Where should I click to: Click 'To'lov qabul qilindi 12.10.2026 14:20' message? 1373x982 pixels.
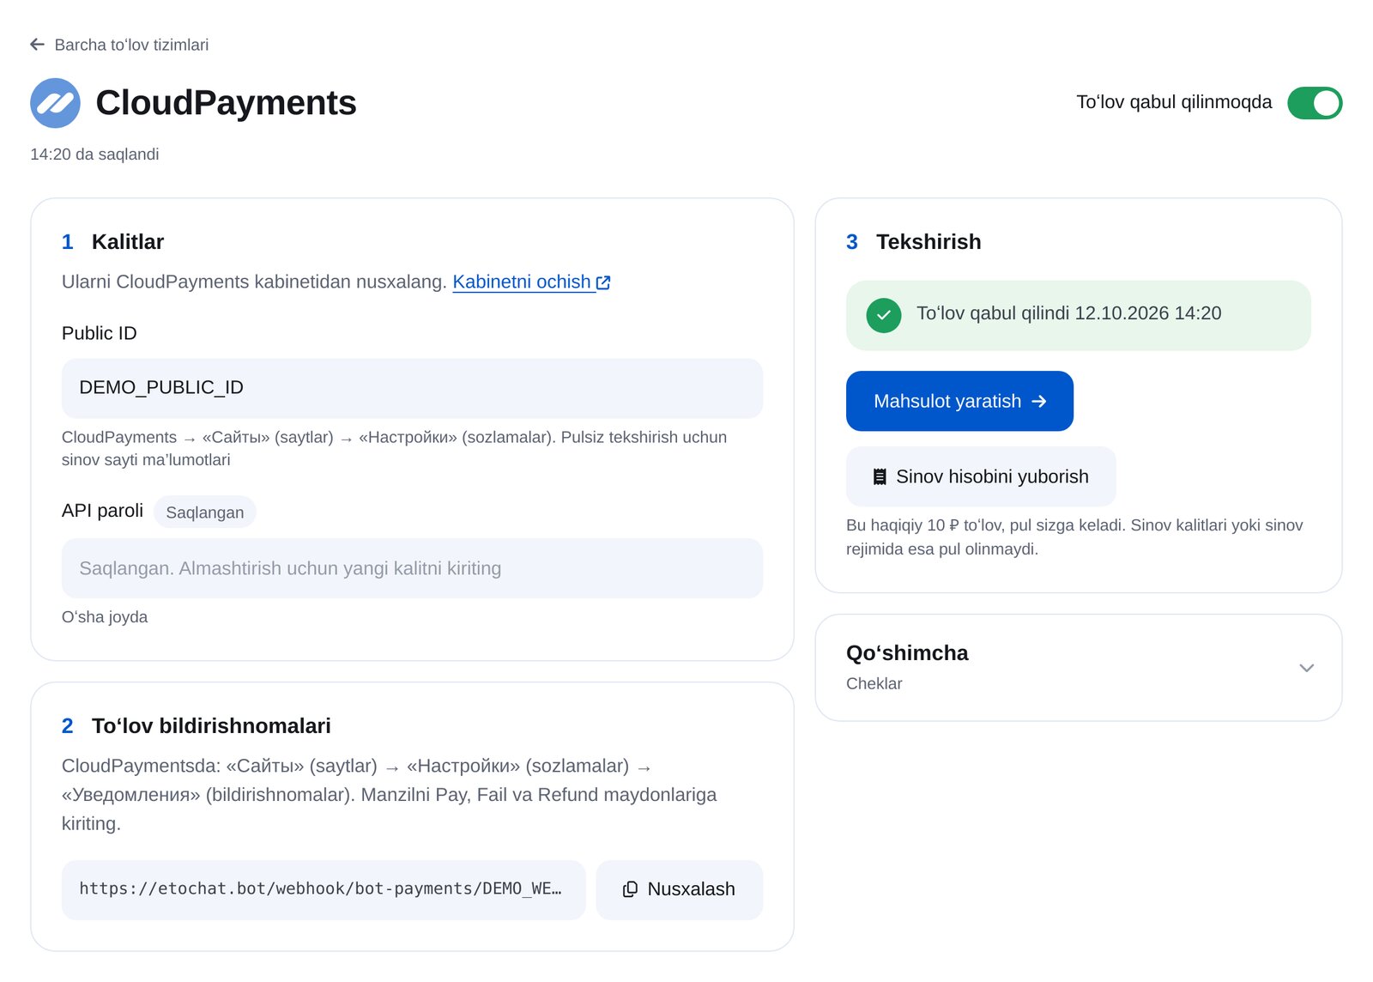pyautogui.click(x=1068, y=313)
